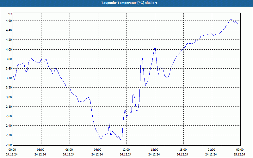Select the 4,60 y-axis tick label
Viewport: 253px width, 158px height.
coord(9,21)
